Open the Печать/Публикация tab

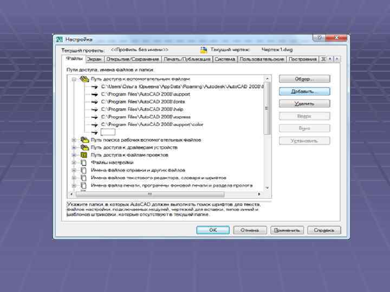point(187,59)
